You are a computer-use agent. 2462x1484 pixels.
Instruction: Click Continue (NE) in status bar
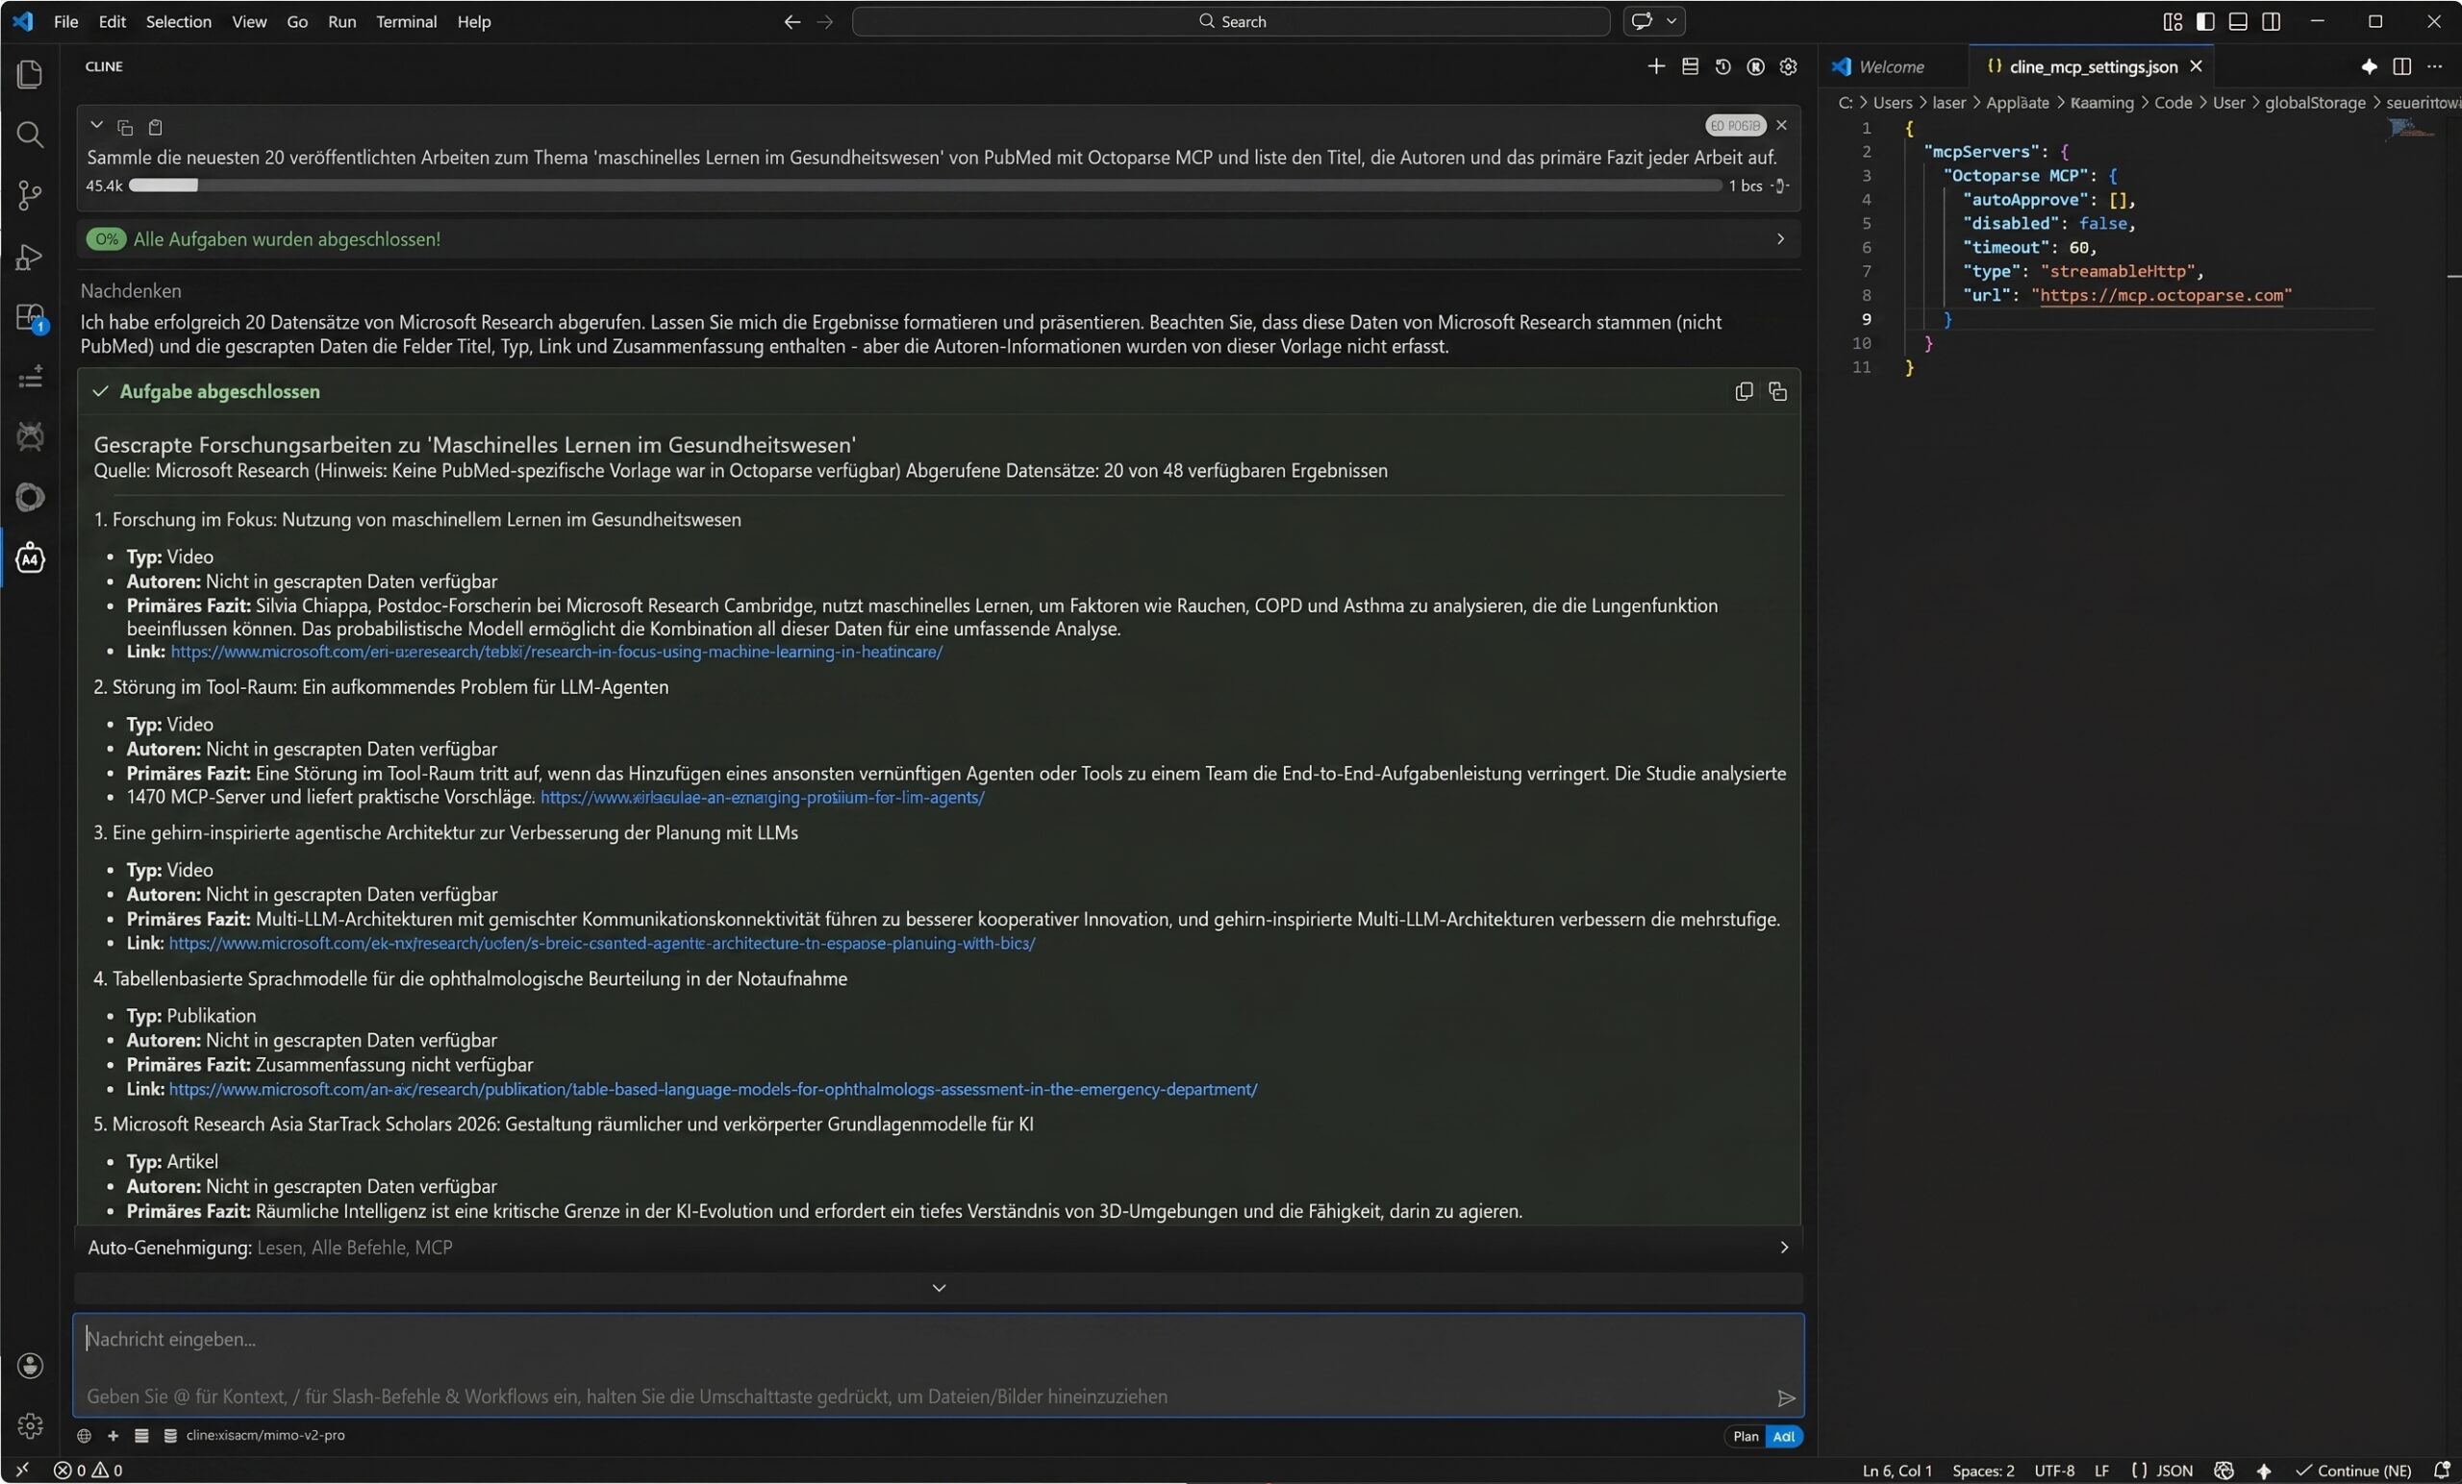point(2354,1470)
